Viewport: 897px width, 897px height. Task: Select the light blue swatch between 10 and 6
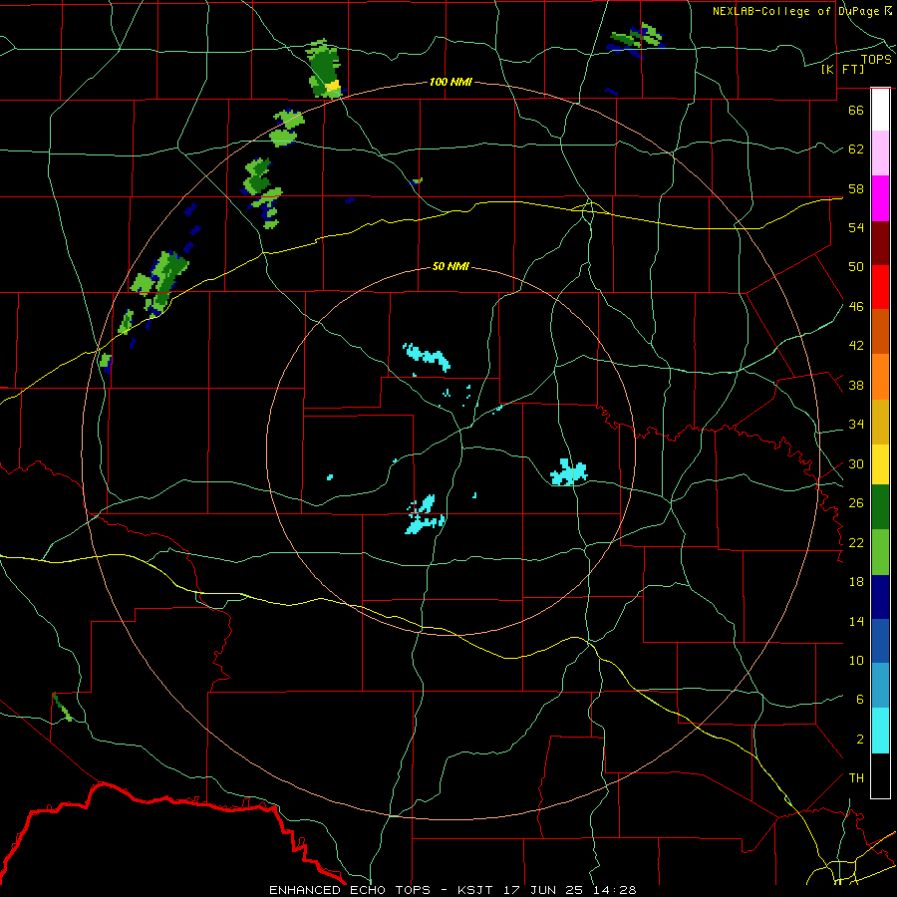point(880,686)
